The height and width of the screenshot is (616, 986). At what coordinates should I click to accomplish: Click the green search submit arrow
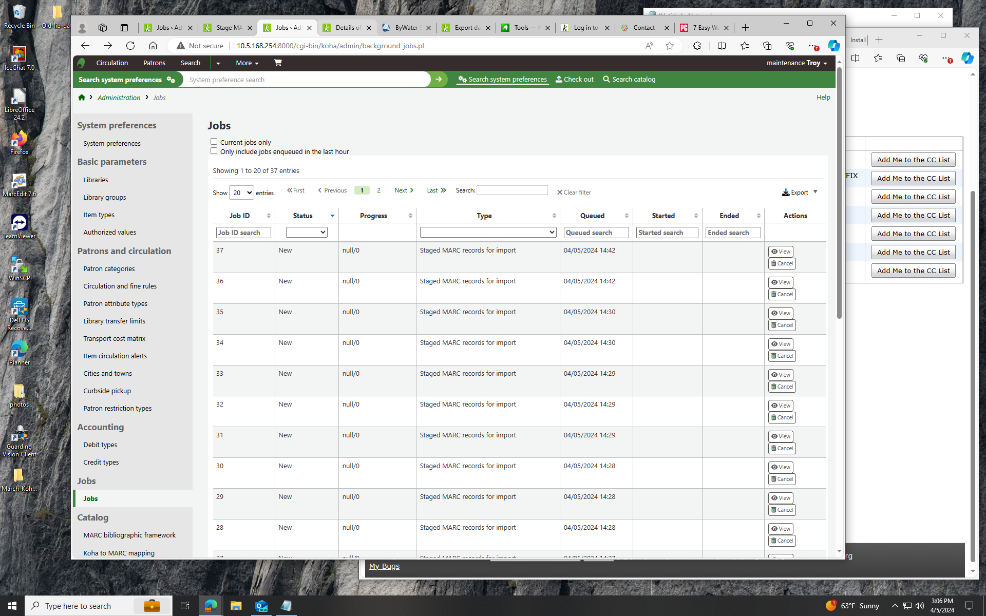439,80
